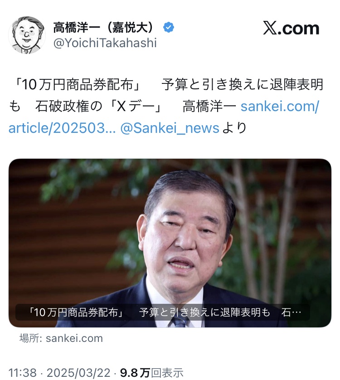Open the 場所: sankei.com source label
The height and width of the screenshot is (380, 340).
61,338
